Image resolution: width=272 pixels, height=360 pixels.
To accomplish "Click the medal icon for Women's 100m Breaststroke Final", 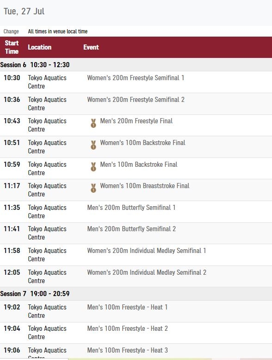I will pos(93,188).
